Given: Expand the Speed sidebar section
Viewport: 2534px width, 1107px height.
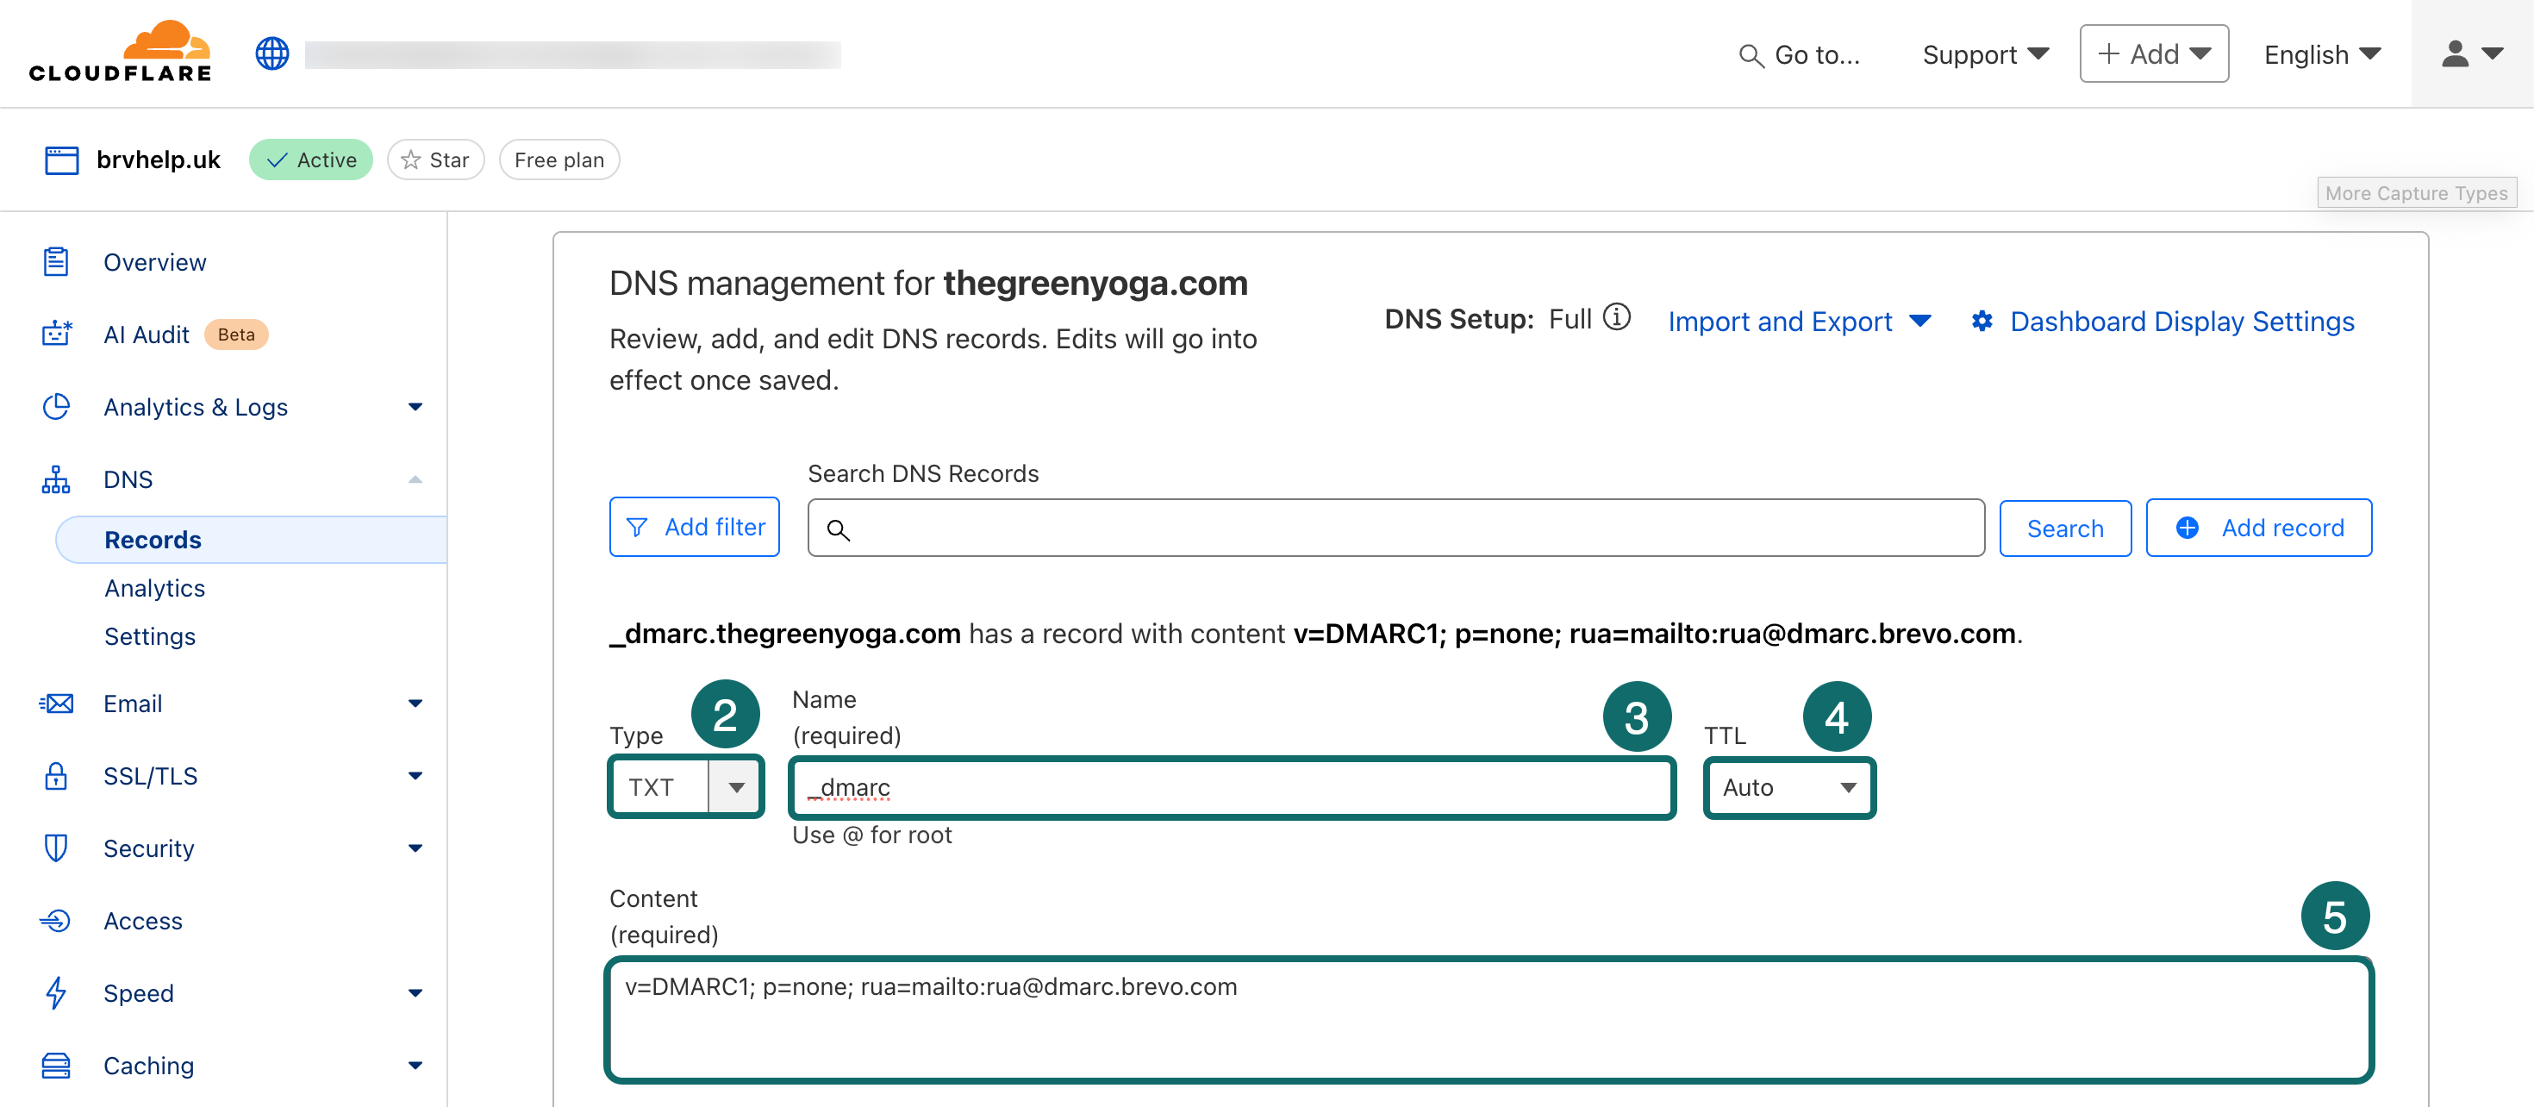Looking at the screenshot, I should (415, 993).
